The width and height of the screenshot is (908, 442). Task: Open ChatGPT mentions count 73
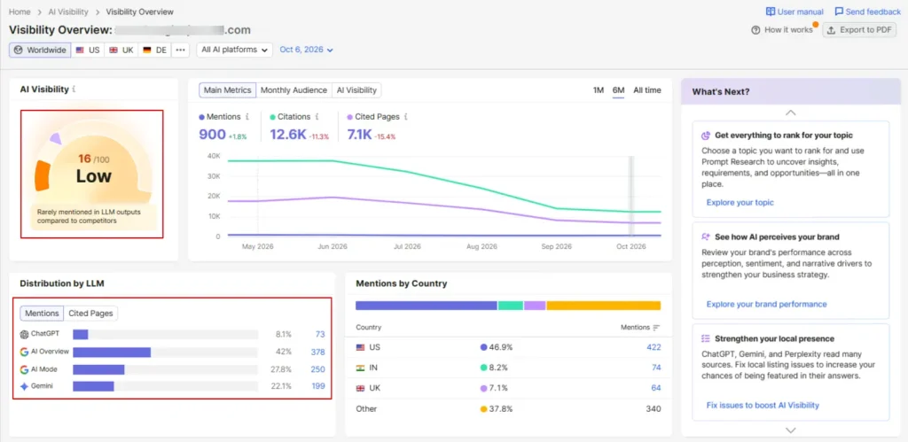pos(320,335)
